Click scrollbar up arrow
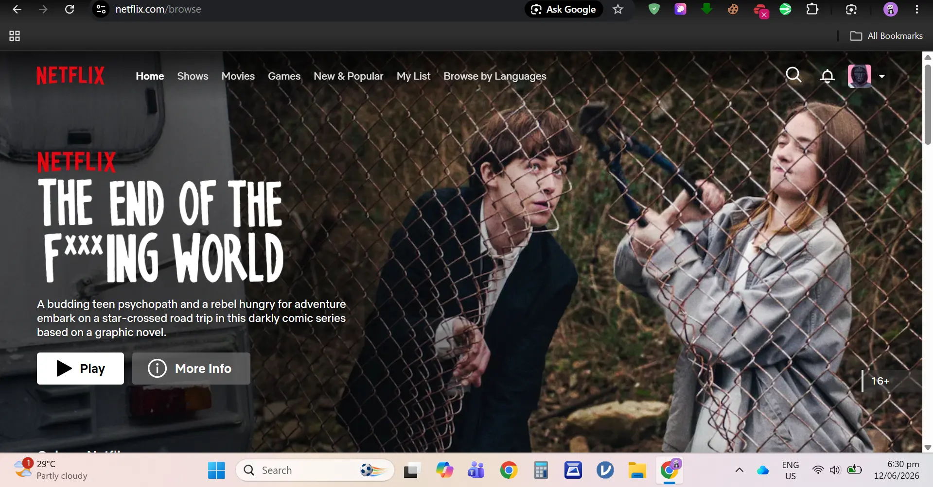Screen dimensions: 933x487 click(x=928, y=57)
